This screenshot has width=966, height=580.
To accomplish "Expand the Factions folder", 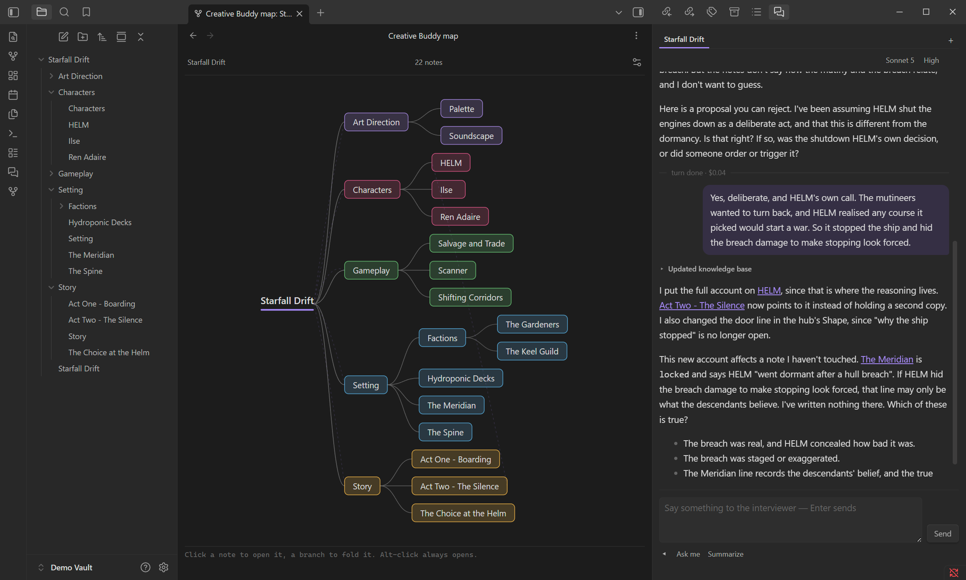I will tap(61, 206).
